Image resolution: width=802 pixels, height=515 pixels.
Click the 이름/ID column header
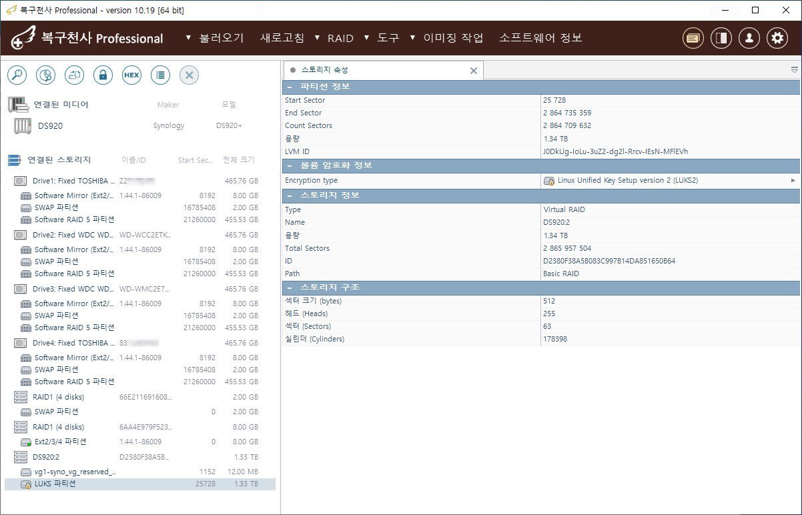click(133, 160)
